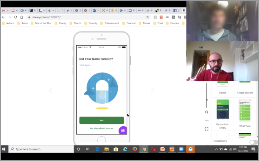Expand the Food bookmarks folder
The image size is (259, 161).
pos(158,23)
